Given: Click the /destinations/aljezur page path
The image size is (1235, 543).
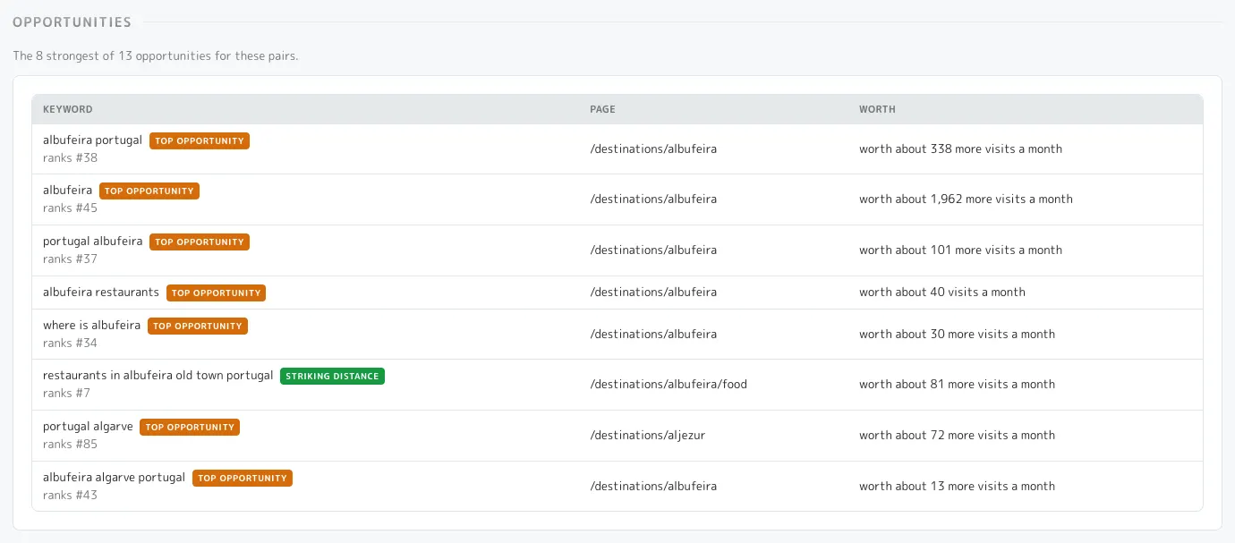Looking at the screenshot, I should pos(647,436).
